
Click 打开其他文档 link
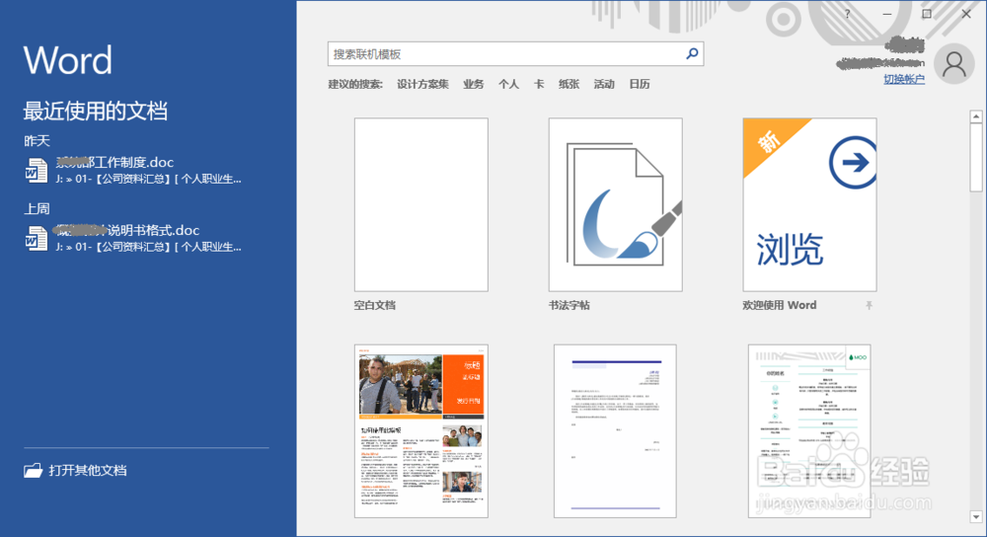[88, 470]
